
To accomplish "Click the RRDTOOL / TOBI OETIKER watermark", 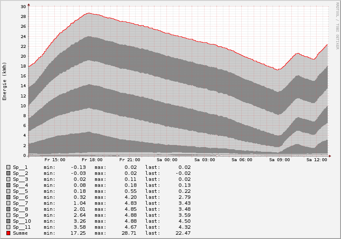I will tap(337, 26).
